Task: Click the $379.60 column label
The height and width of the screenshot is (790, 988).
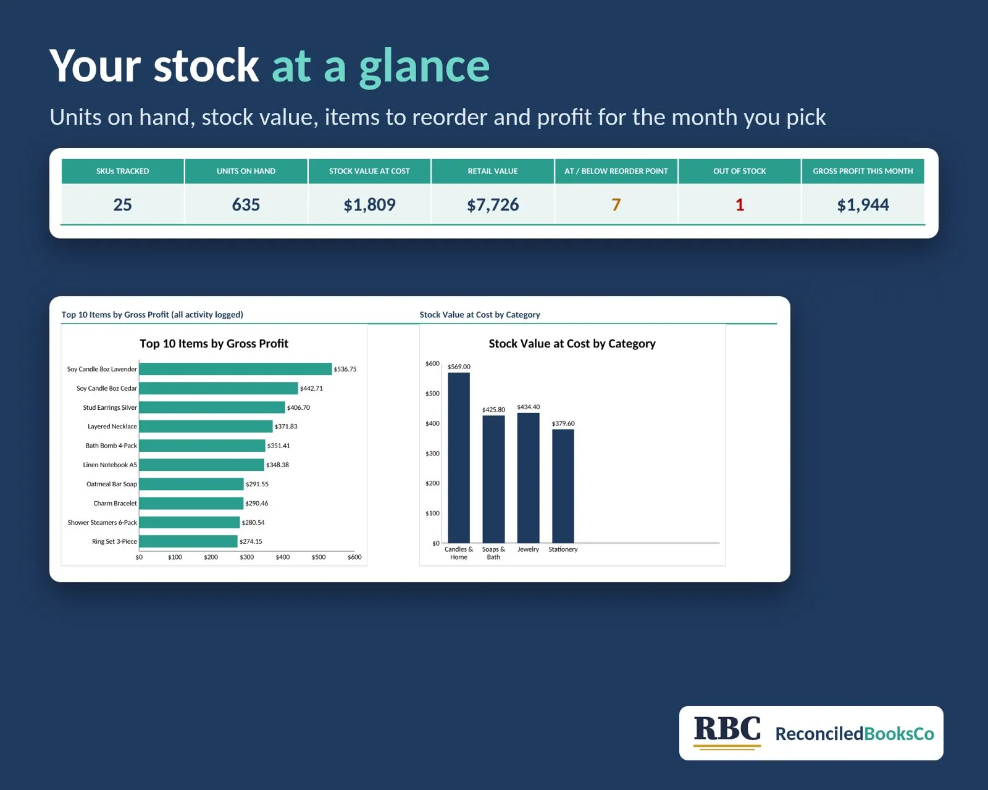Action: 563,423
